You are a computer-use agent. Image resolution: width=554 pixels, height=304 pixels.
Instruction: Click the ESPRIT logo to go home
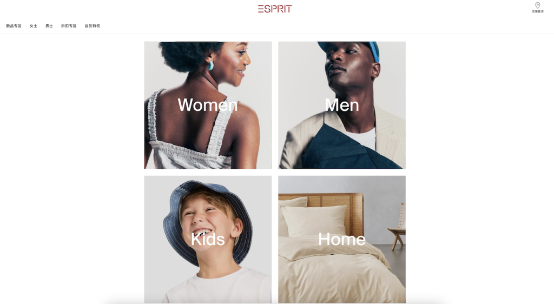pyautogui.click(x=275, y=9)
